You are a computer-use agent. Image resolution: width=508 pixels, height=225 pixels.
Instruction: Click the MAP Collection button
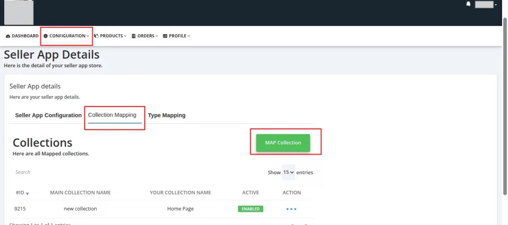click(x=283, y=143)
